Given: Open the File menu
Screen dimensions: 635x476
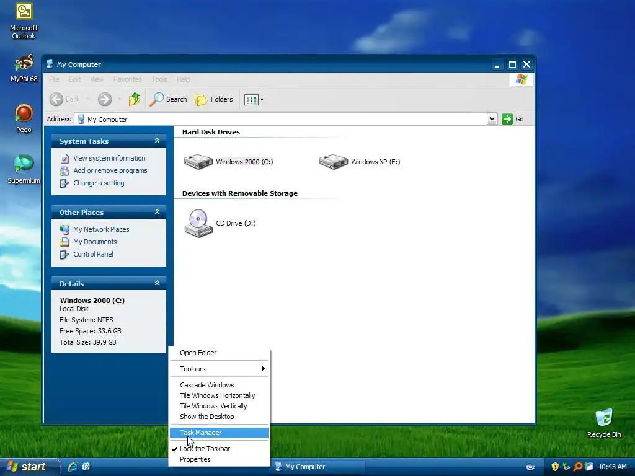Looking at the screenshot, I should pyautogui.click(x=54, y=79).
